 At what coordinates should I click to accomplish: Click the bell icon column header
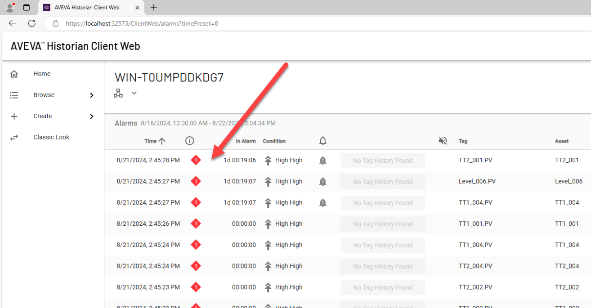pyautogui.click(x=322, y=141)
